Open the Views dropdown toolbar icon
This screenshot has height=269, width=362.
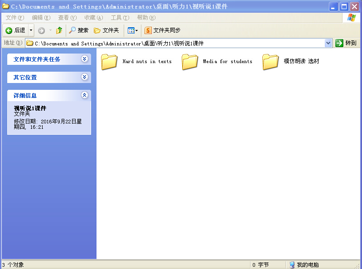[133, 30]
